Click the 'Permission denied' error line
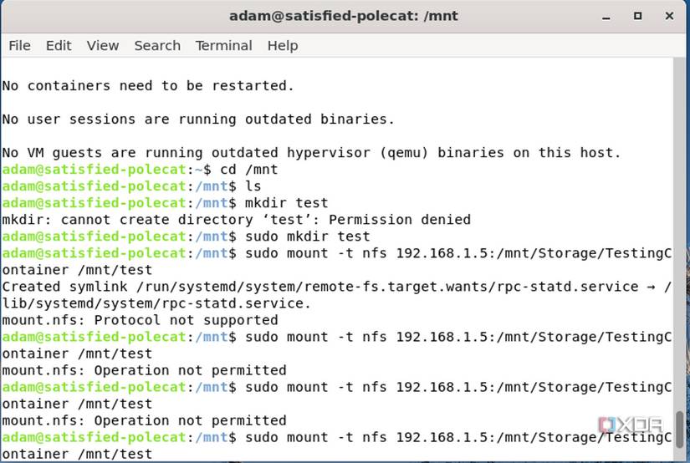Image resolution: width=690 pixels, height=463 pixels. tap(236, 220)
